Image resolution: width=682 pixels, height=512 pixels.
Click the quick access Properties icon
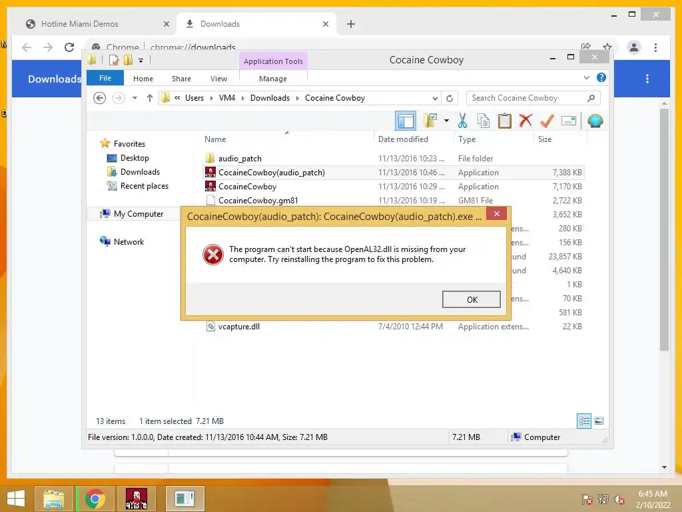tap(114, 60)
